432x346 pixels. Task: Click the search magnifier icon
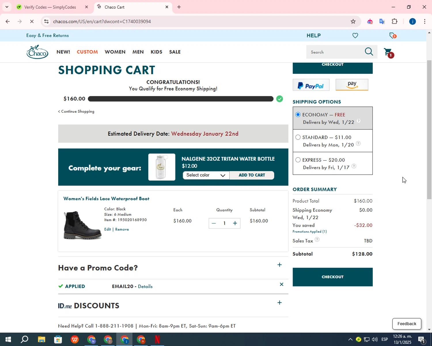coord(369,52)
